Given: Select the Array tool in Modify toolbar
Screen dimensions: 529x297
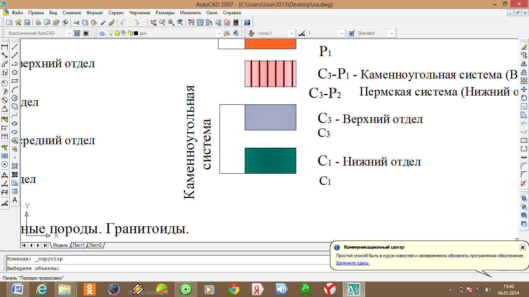Looking at the screenshot, I should [524, 81].
